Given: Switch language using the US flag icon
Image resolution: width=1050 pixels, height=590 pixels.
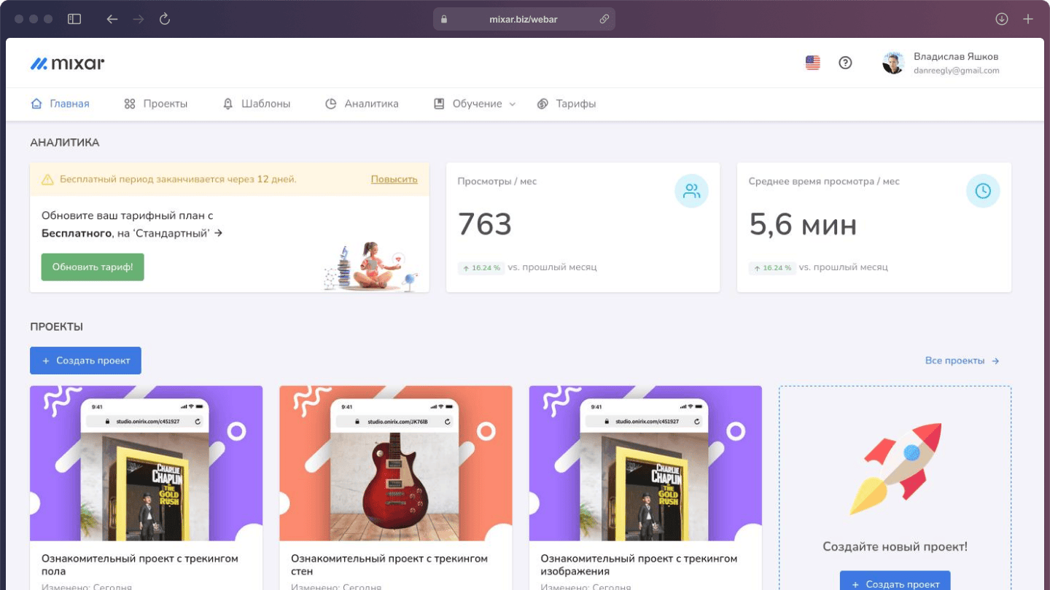Looking at the screenshot, I should click(812, 63).
